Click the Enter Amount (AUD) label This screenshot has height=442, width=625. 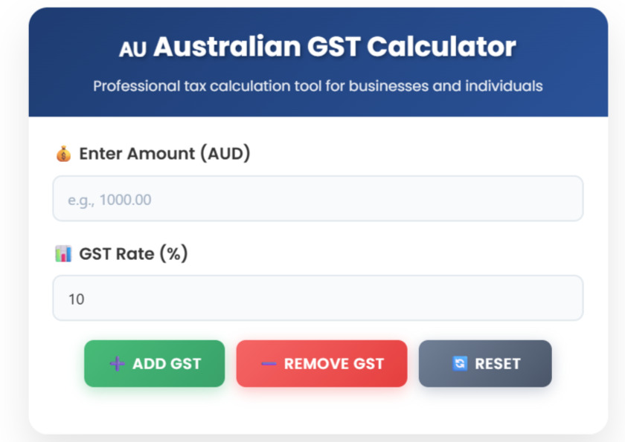pyautogui.click(x=164, y=154)
